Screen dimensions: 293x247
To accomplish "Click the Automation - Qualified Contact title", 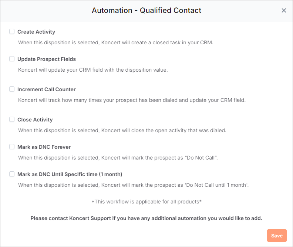I will [146, 10].
